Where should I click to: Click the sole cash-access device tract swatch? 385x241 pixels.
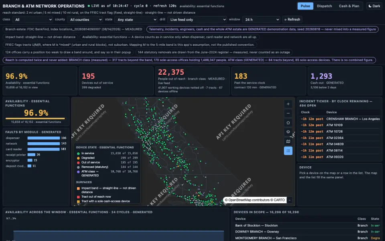coord(78,201)
